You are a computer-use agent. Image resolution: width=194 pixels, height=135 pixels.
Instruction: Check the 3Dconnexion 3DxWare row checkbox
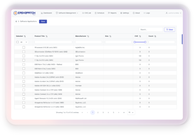24,52
